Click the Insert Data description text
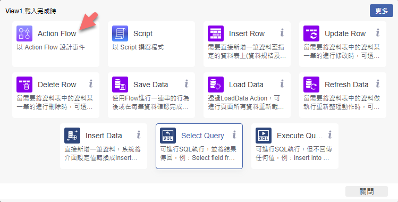 (103, 154)
